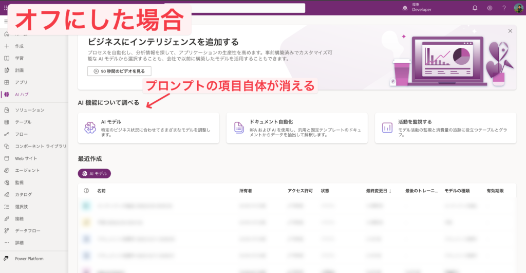Select エージェント in the left navigation

[x=27, y=170]
